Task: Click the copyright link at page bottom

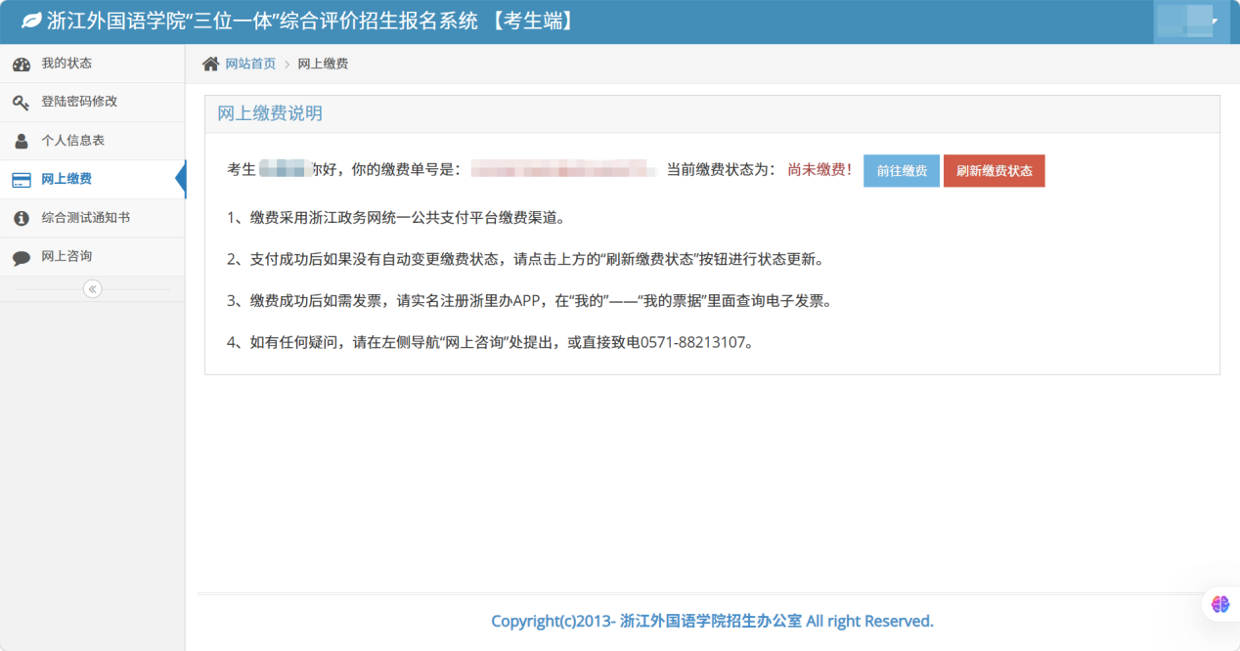Action: coord(711,621)
